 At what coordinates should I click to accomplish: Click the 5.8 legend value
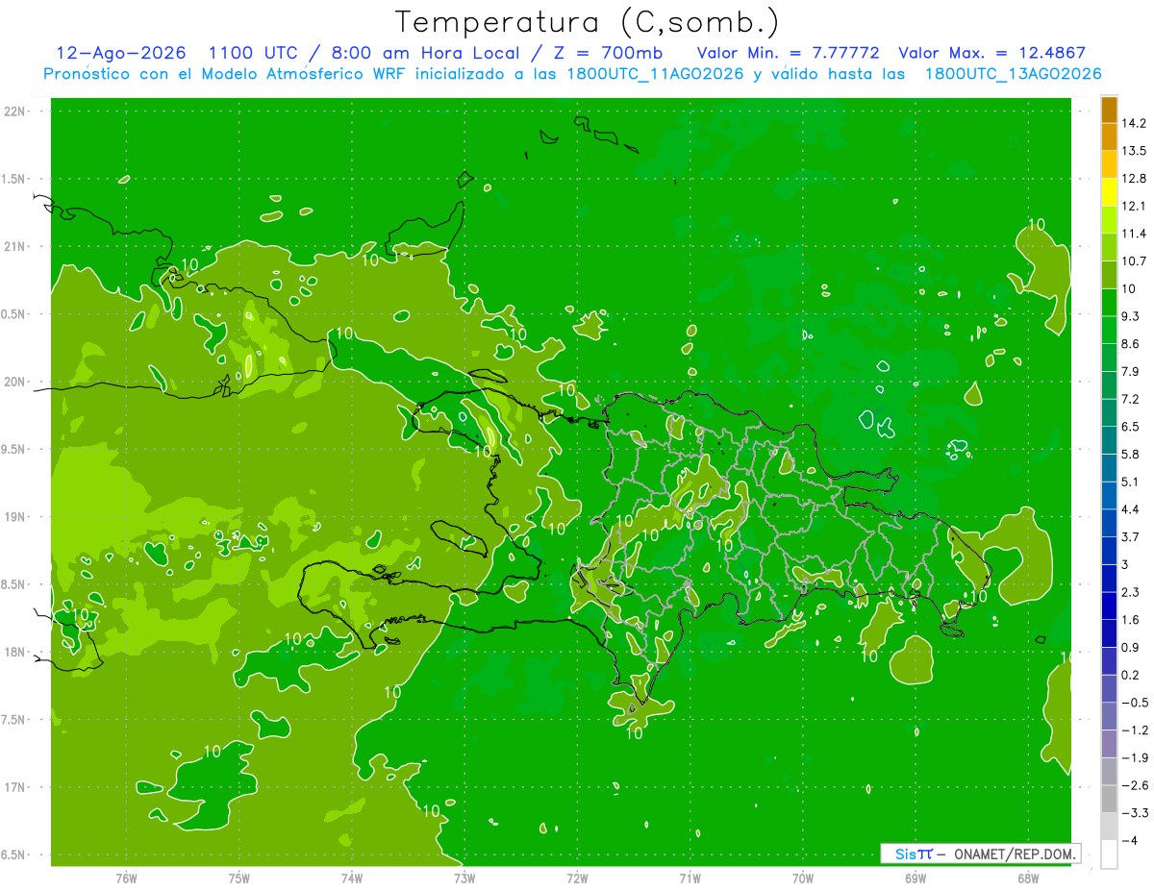[x=1132, y=454]
